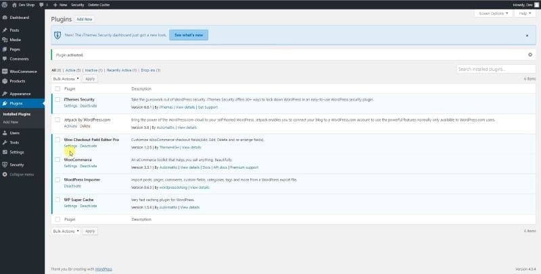Open the WordPress link in footer
This screenshot has height=274, width=541.
pos(103,269)
